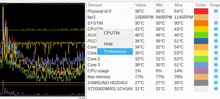Click the purple CPU usage color swatch

201,71
